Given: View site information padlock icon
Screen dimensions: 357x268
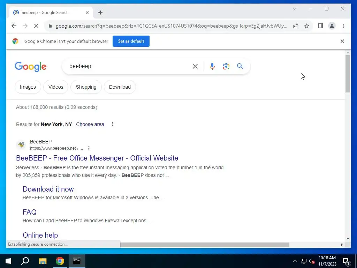Looking at the screenshot, I should (x=50, y=26).
